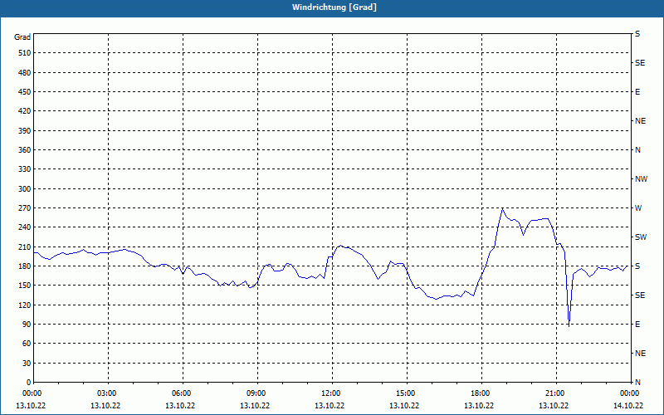Select the x-axis time label "18:00"

coord(482,393)
